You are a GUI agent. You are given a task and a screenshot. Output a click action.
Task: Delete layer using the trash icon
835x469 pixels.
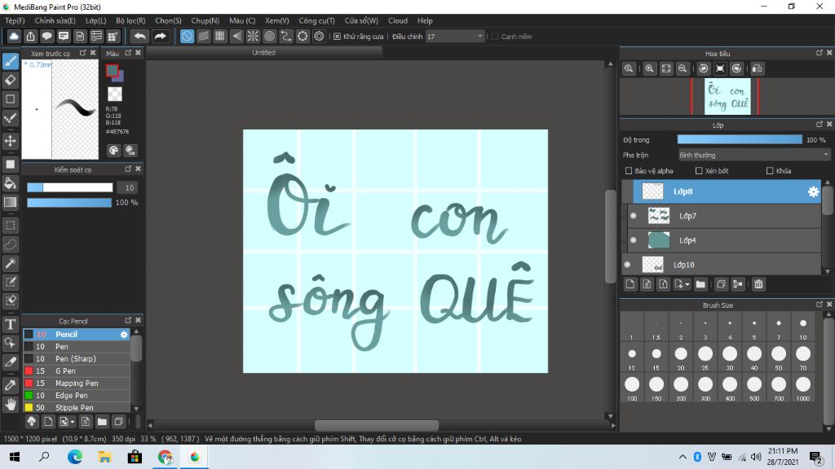click(x=758, y=284)
